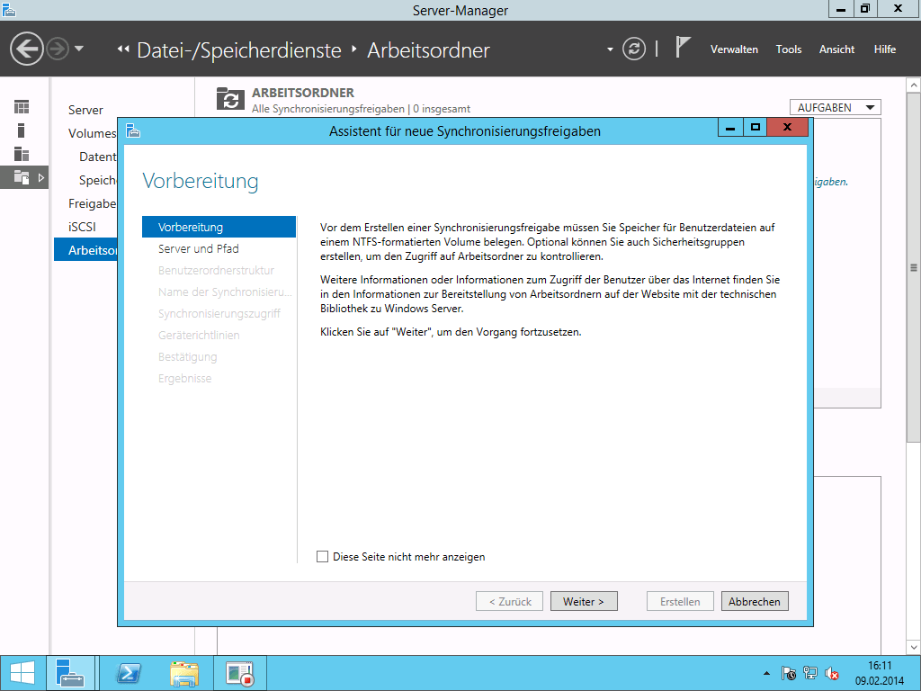
Task: Open the navigation history dropdown arrow
Action: point(79,49)
